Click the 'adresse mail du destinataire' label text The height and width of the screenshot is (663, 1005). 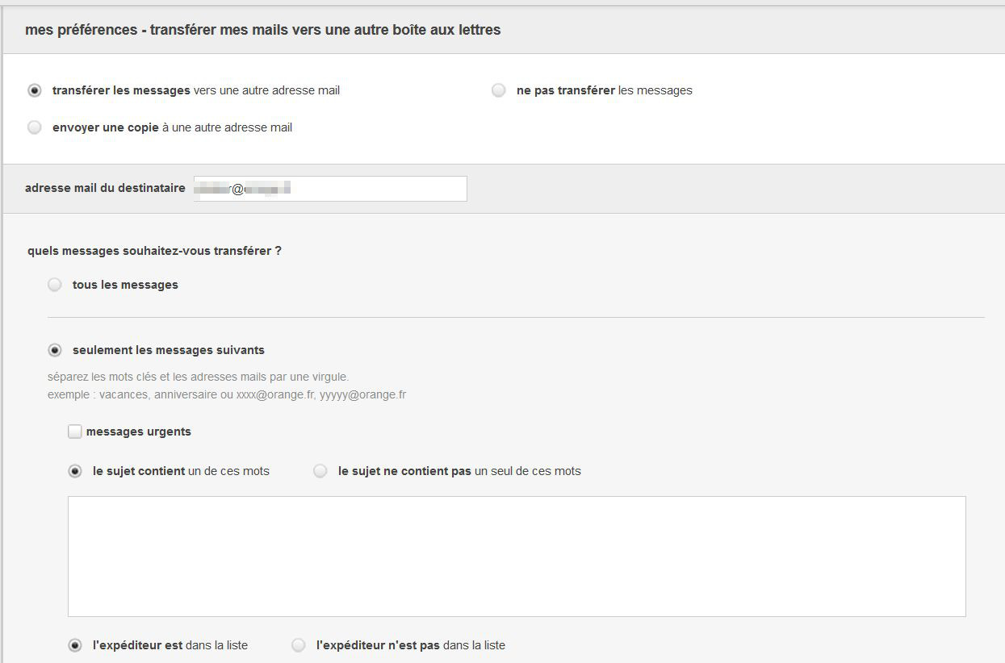105,188
